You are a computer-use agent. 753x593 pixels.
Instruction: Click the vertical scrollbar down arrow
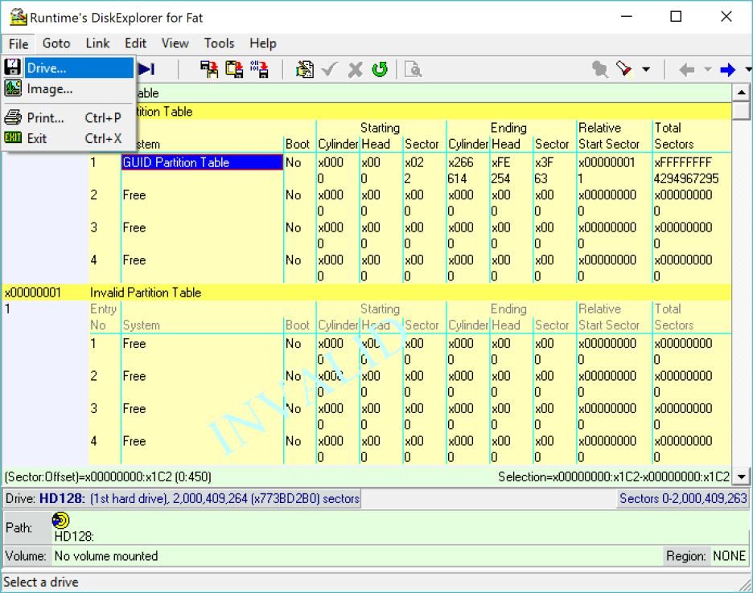click(x=742, y=477)
